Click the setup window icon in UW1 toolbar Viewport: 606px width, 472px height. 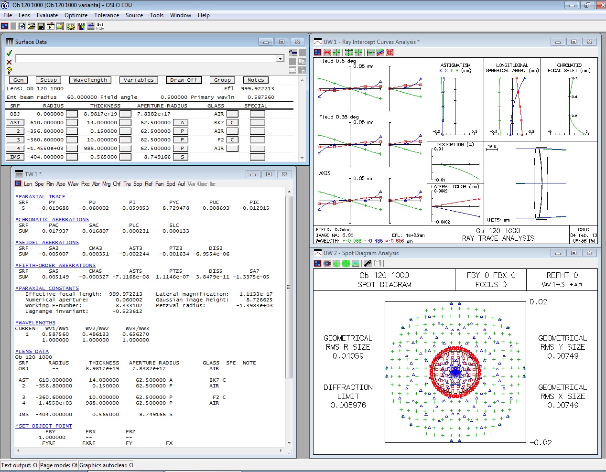317,52
